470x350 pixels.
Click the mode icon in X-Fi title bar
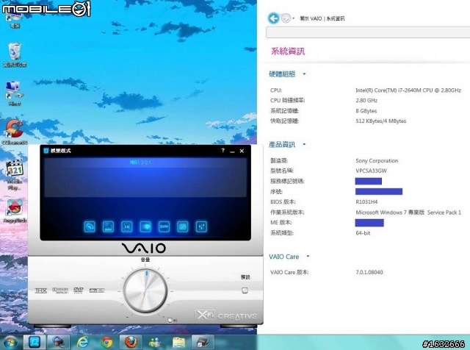pyautogui.click(x=46, y=151)
